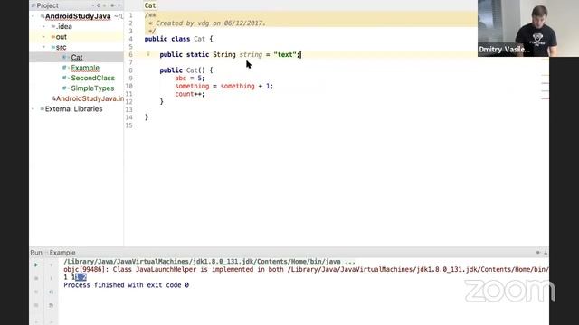This screenshot has height=325, width=579.
Task: Click Scroll from Source icon in Project header
Action: [x=99, y=5]
